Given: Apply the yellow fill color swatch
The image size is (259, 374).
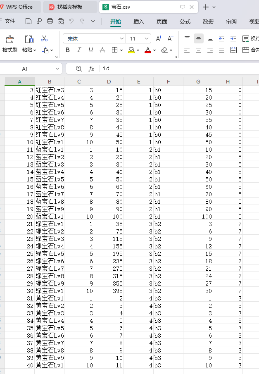Looking at the screenshot, I should 131,50.
